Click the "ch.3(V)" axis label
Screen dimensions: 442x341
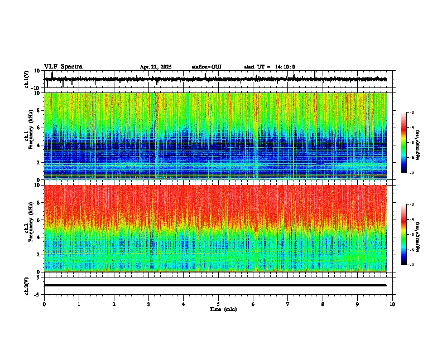pyautogui.click(x=27, y=286)
